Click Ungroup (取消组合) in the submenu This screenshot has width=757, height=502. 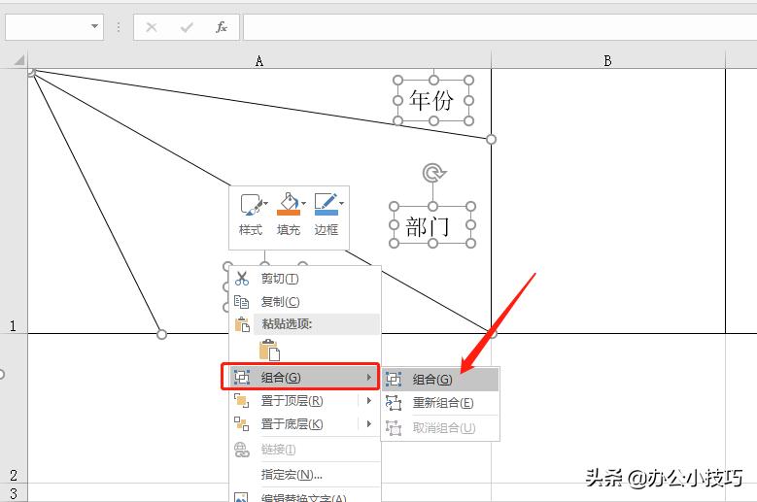click(440, 428)
